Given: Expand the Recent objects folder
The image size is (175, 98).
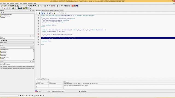Looking at the screenshot, I should tap(5, 50).
